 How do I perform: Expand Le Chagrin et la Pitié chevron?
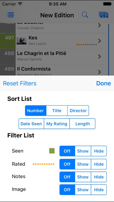coord(99,56)
